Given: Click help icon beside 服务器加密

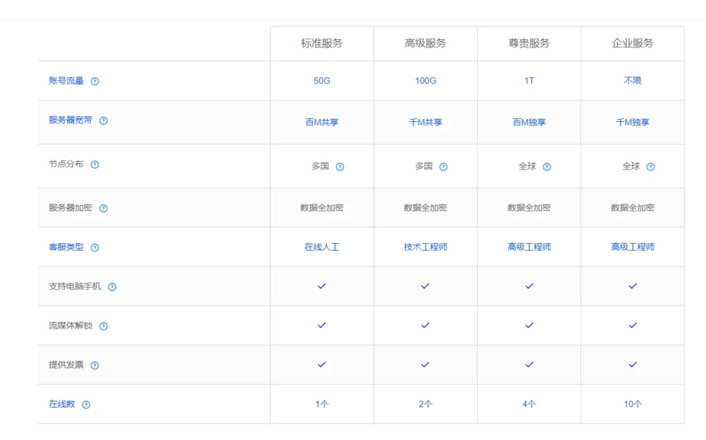Looking at the screenshot, I should (103, 209).
